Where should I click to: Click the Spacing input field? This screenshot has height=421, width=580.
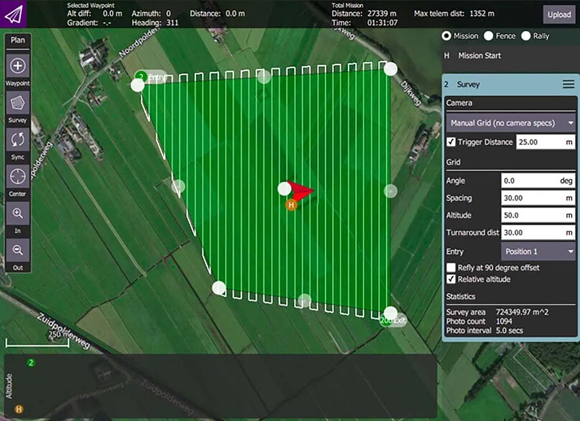(538, 198)
